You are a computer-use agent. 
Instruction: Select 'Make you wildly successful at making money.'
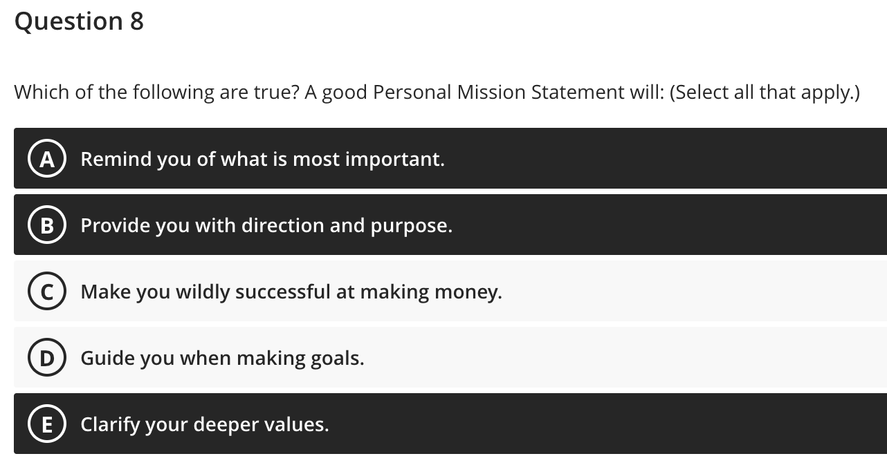pyautogui.click(x=290, y=291)
